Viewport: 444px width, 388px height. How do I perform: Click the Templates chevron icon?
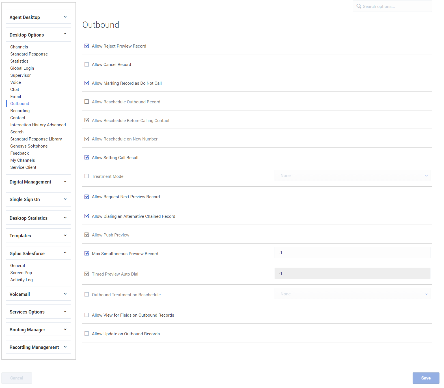click(65, 236)
